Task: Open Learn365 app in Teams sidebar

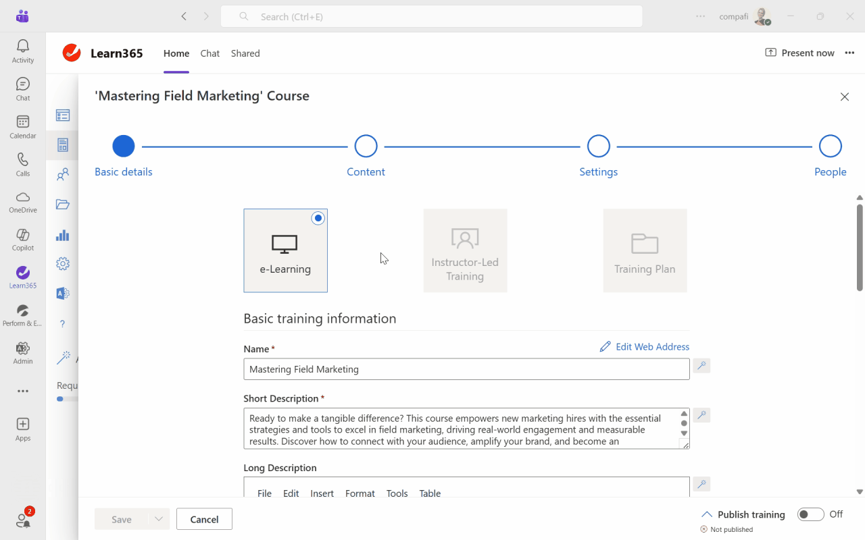Action: pos(22,277)
